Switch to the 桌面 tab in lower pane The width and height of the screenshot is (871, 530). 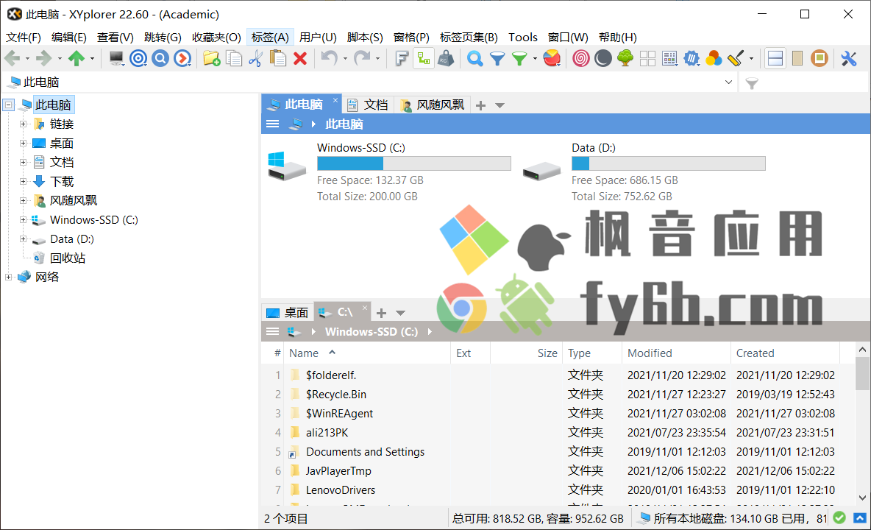coord(288,312)
